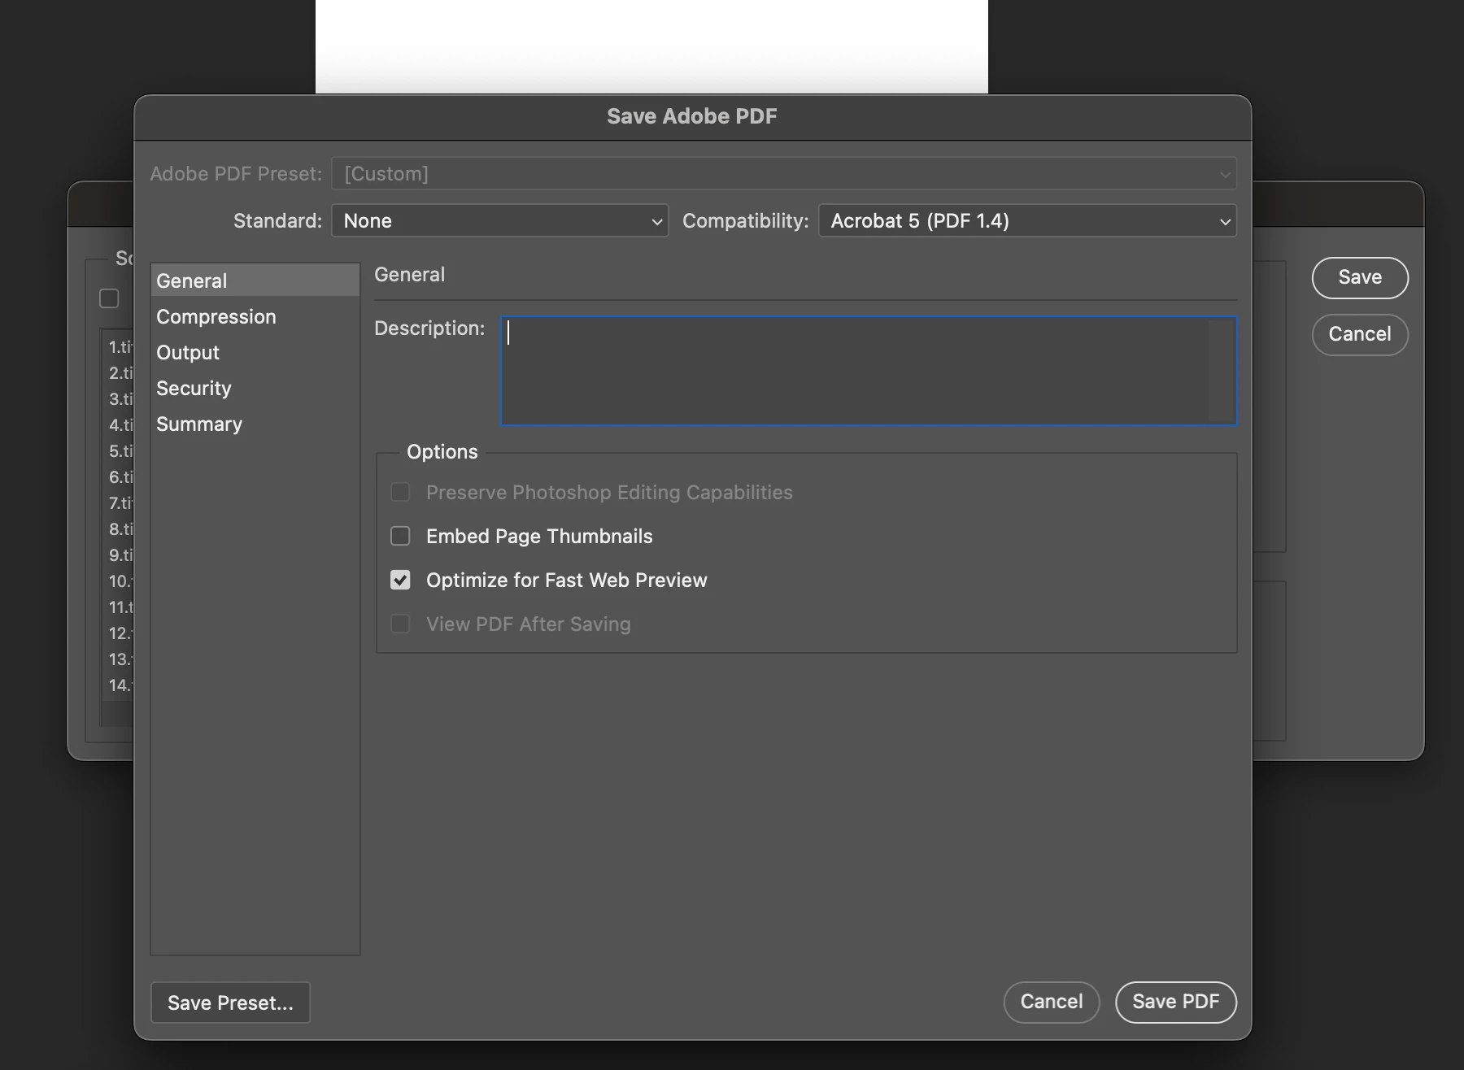
Task: Toggle View PDF After Saving checkbox
Action: coord(400,624)
